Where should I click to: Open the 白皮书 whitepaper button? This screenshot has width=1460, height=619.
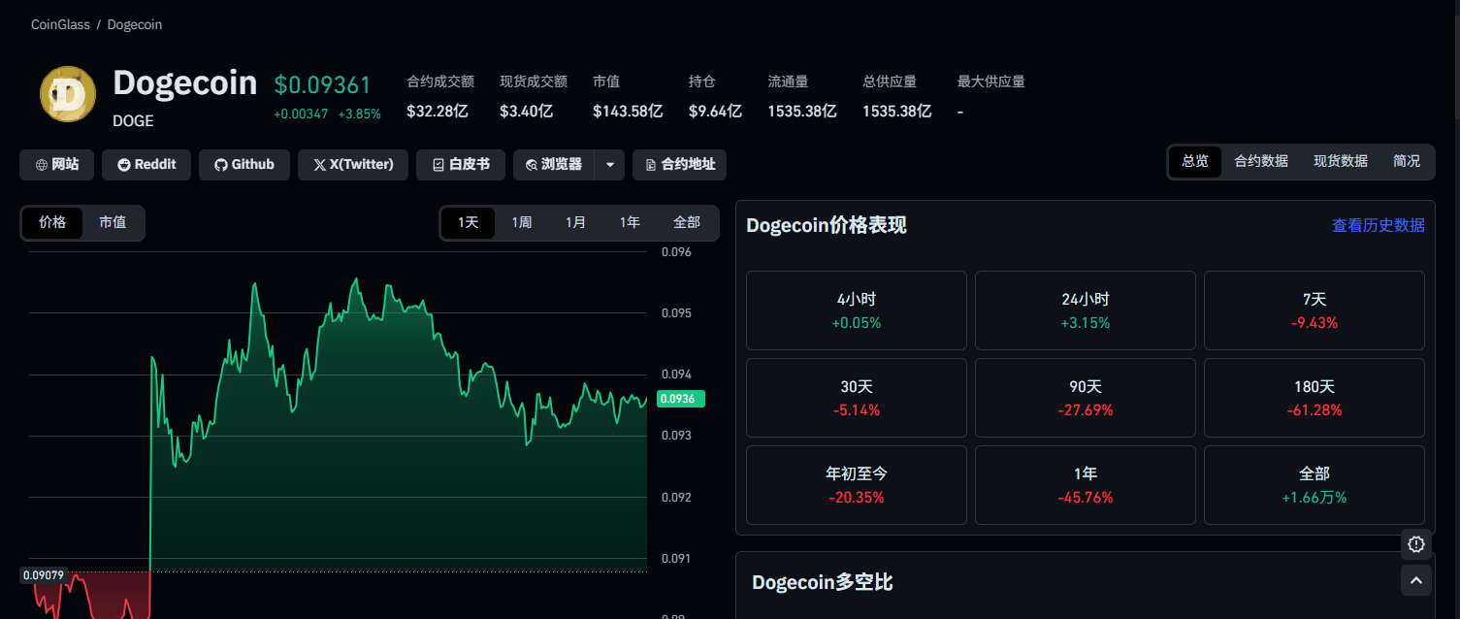tap(461, 165)
